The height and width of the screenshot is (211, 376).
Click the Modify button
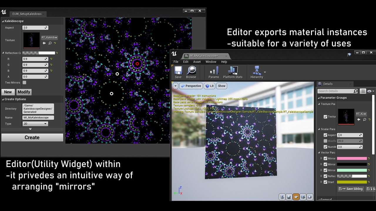pos(24,92)
